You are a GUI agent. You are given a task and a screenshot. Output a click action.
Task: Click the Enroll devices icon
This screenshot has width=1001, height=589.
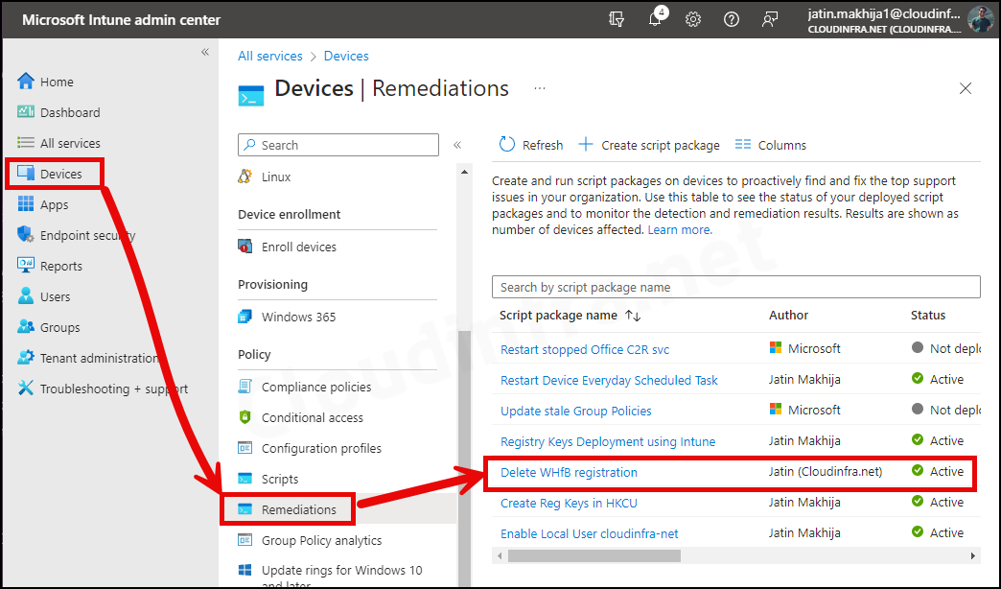(245, 247)
